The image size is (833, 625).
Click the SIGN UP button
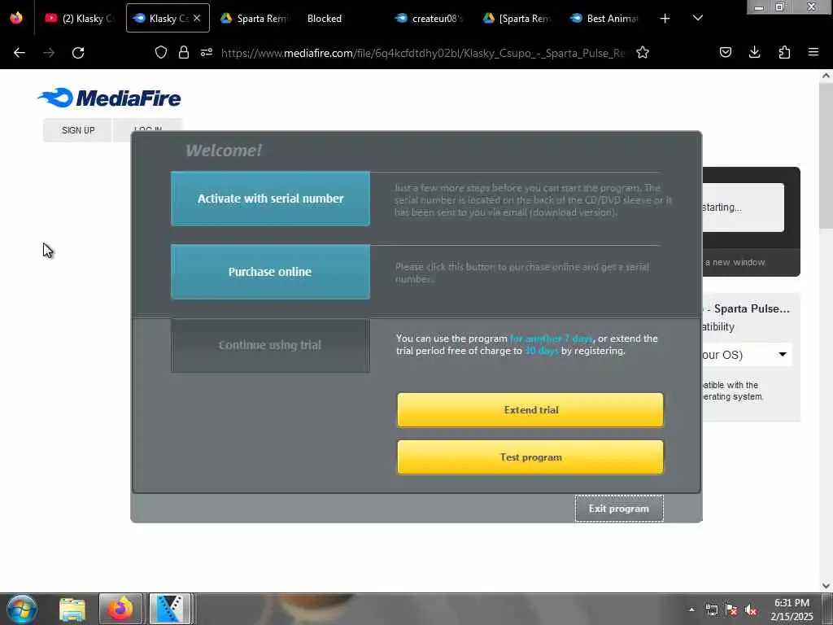78,130
